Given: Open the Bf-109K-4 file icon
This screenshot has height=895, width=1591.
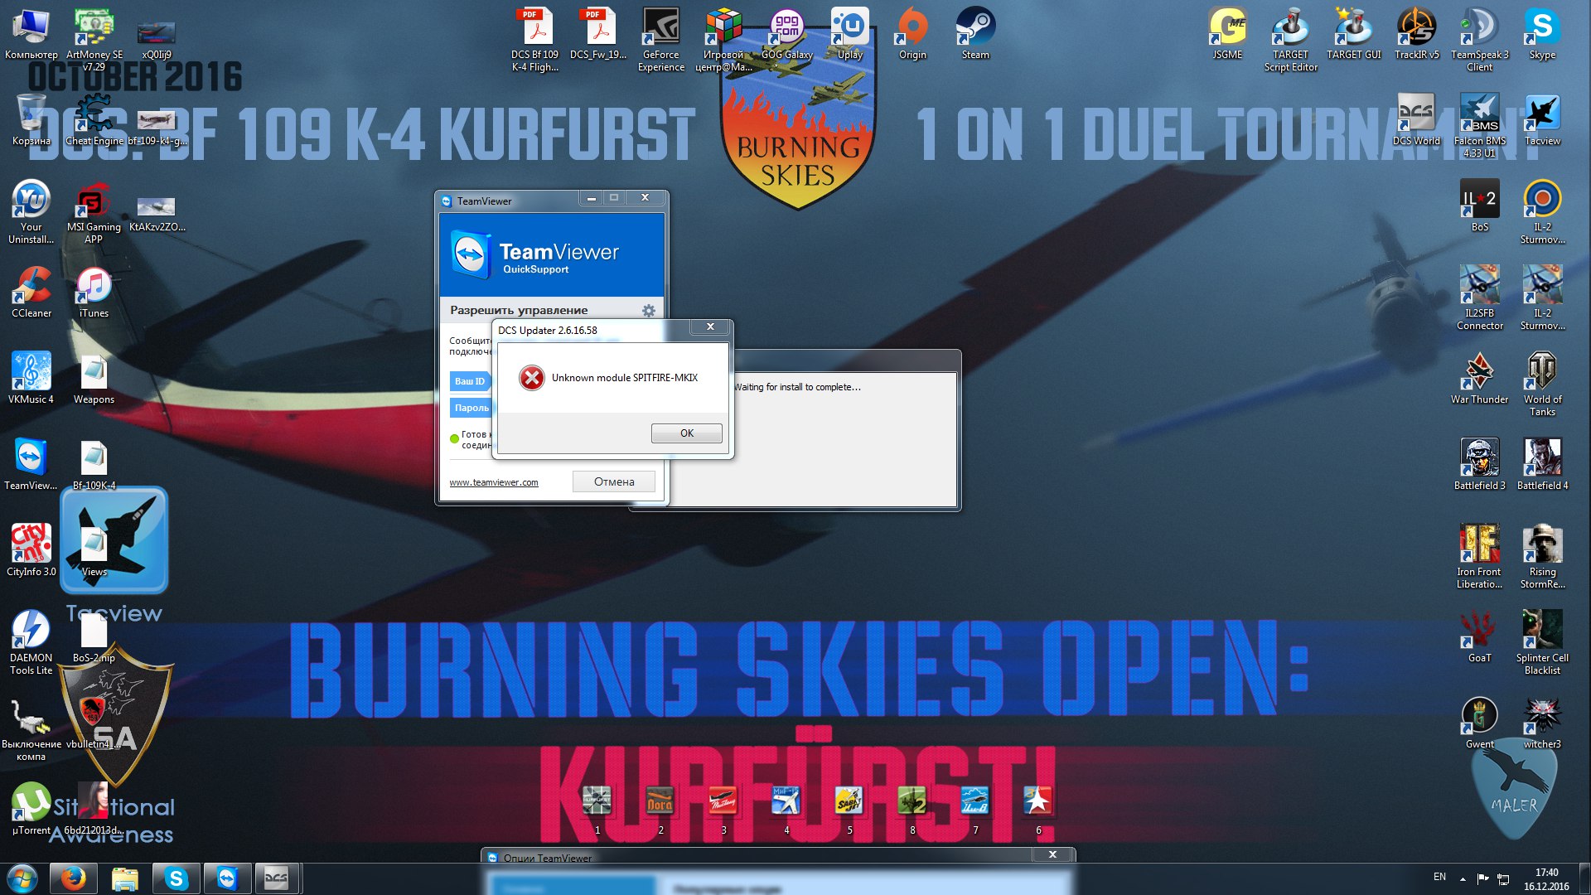Looking at the screenshot, I should point(94,465).
